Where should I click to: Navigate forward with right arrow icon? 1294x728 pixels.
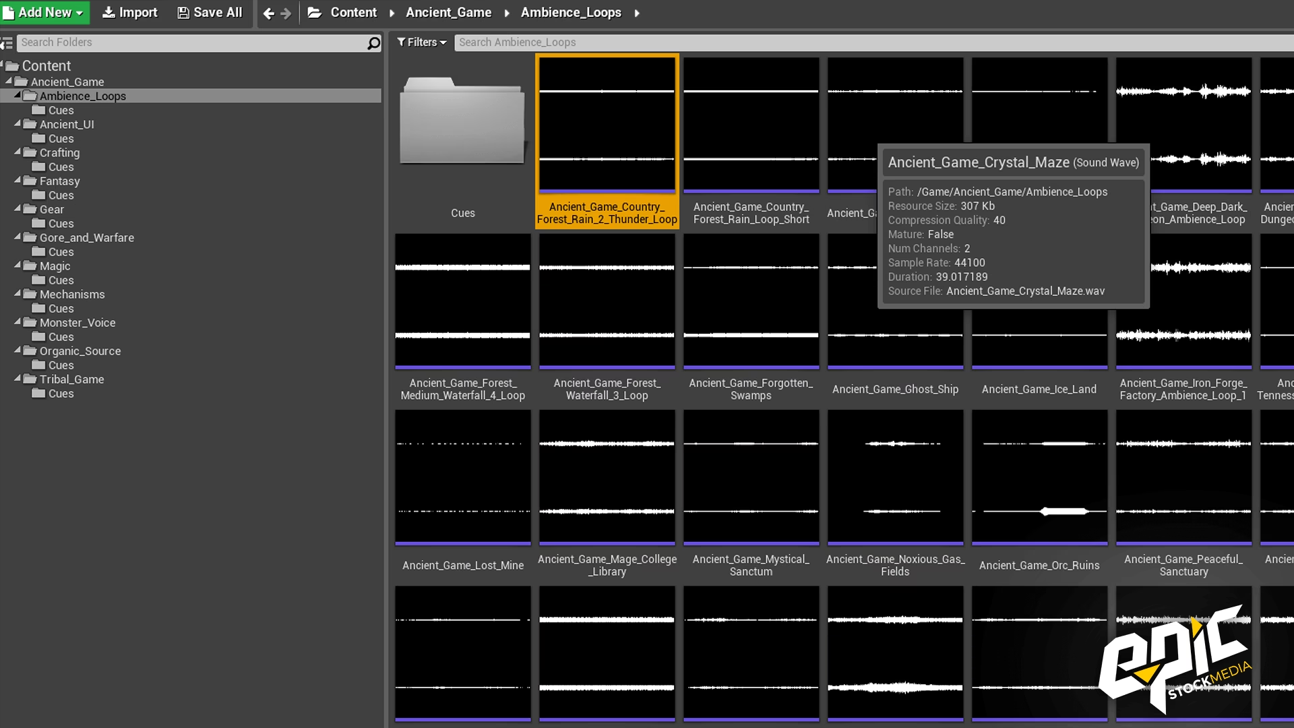(x=286, y=13)
